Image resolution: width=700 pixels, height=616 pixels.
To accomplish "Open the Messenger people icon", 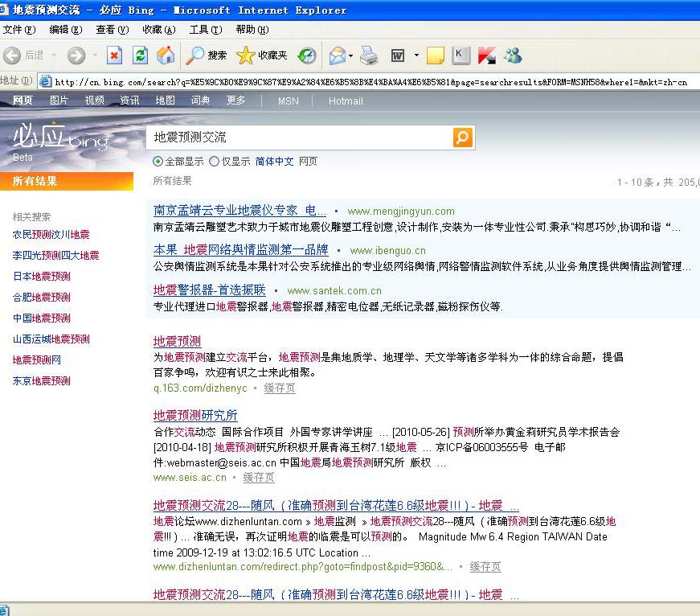I will click(x=513, y=55).
